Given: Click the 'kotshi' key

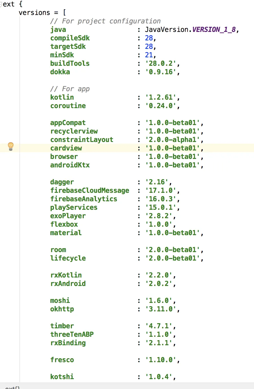Looking at the screenshot, I should pyautogui.click(x=62, y=377).
